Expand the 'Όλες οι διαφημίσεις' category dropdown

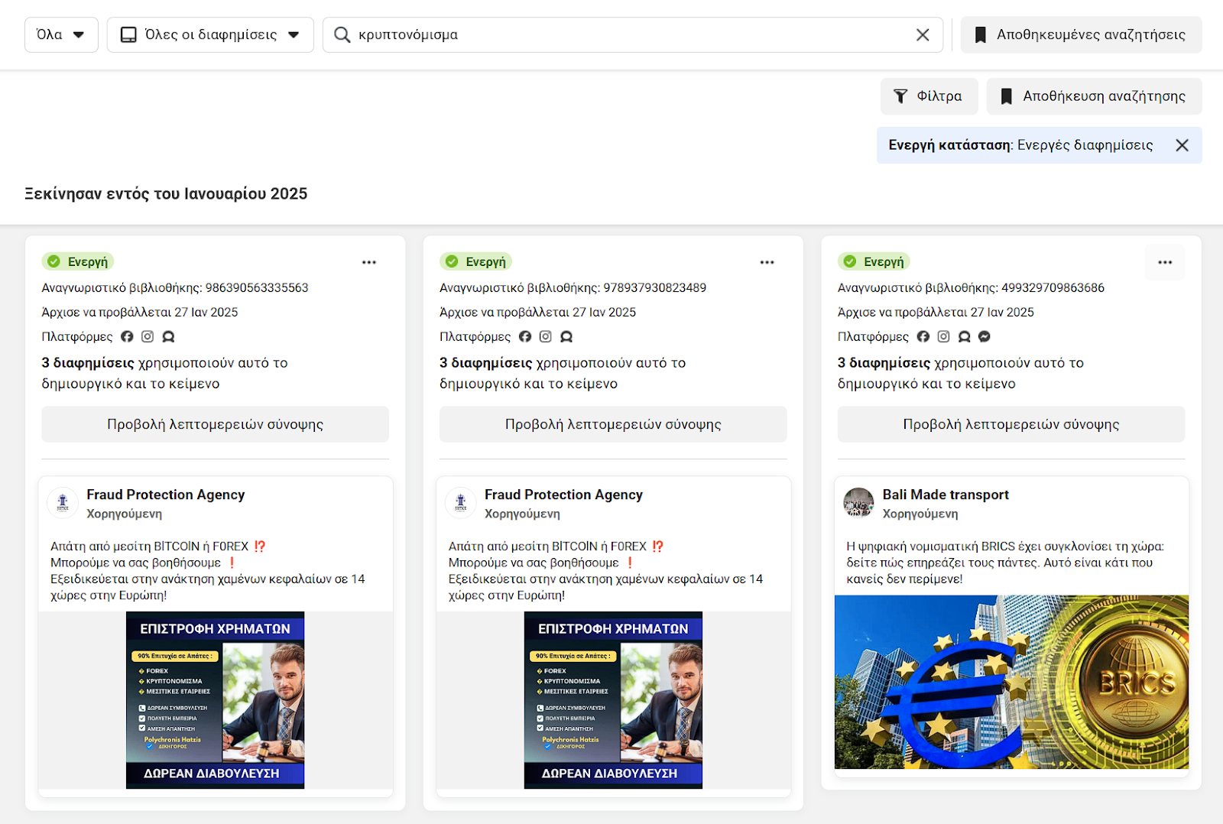point(210,35)
